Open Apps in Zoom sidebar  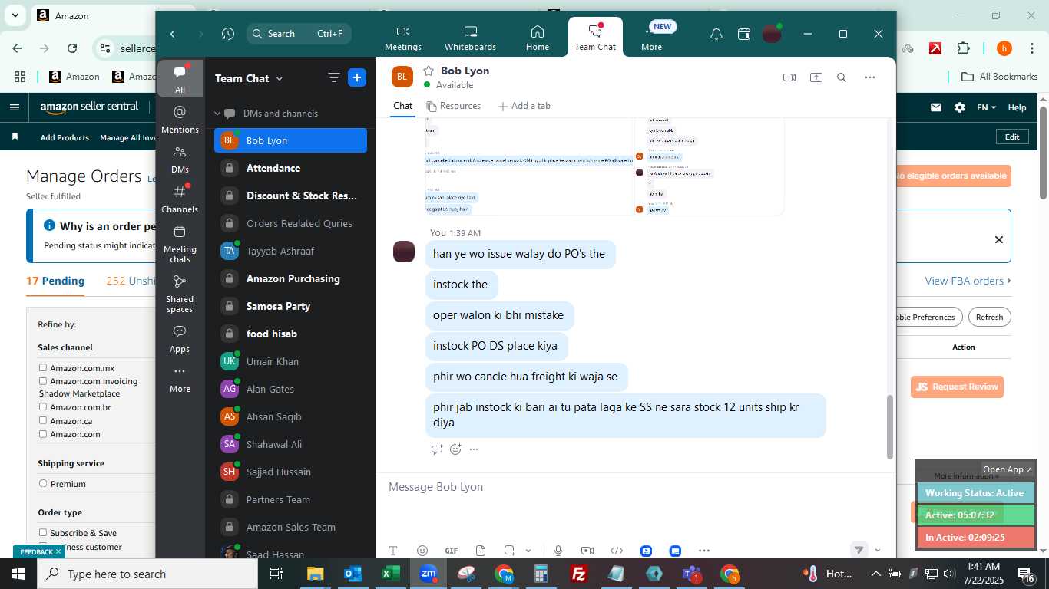point(180,338)
